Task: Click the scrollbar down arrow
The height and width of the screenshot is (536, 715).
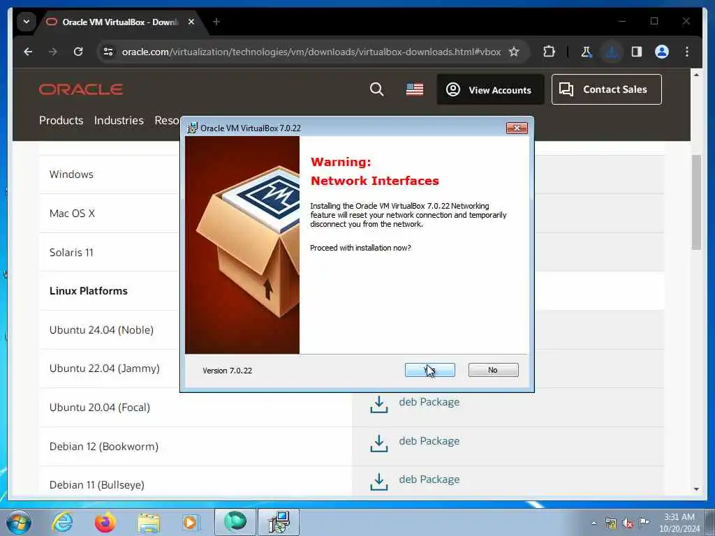Action: [x=696, y=489]
